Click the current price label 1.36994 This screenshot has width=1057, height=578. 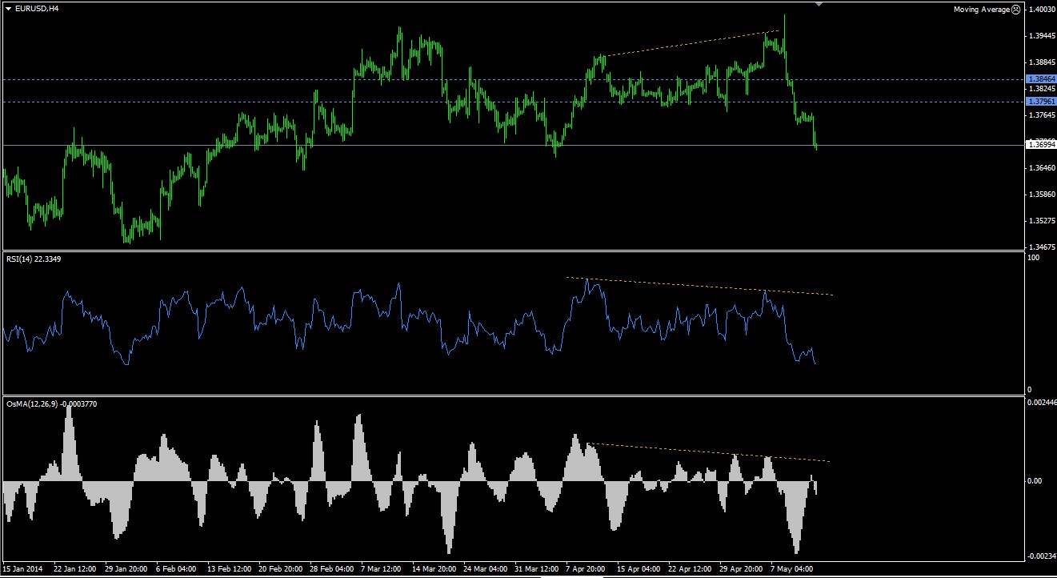1040,144
